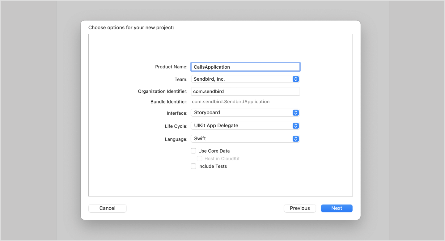The height and width of the screenshot is (241, 445).
Task: Click the Interface dropdown arrows icon
Action: point(296,112)
